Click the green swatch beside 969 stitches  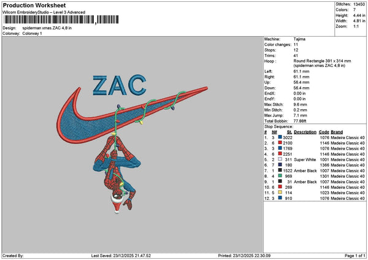(x=280, y=176)
